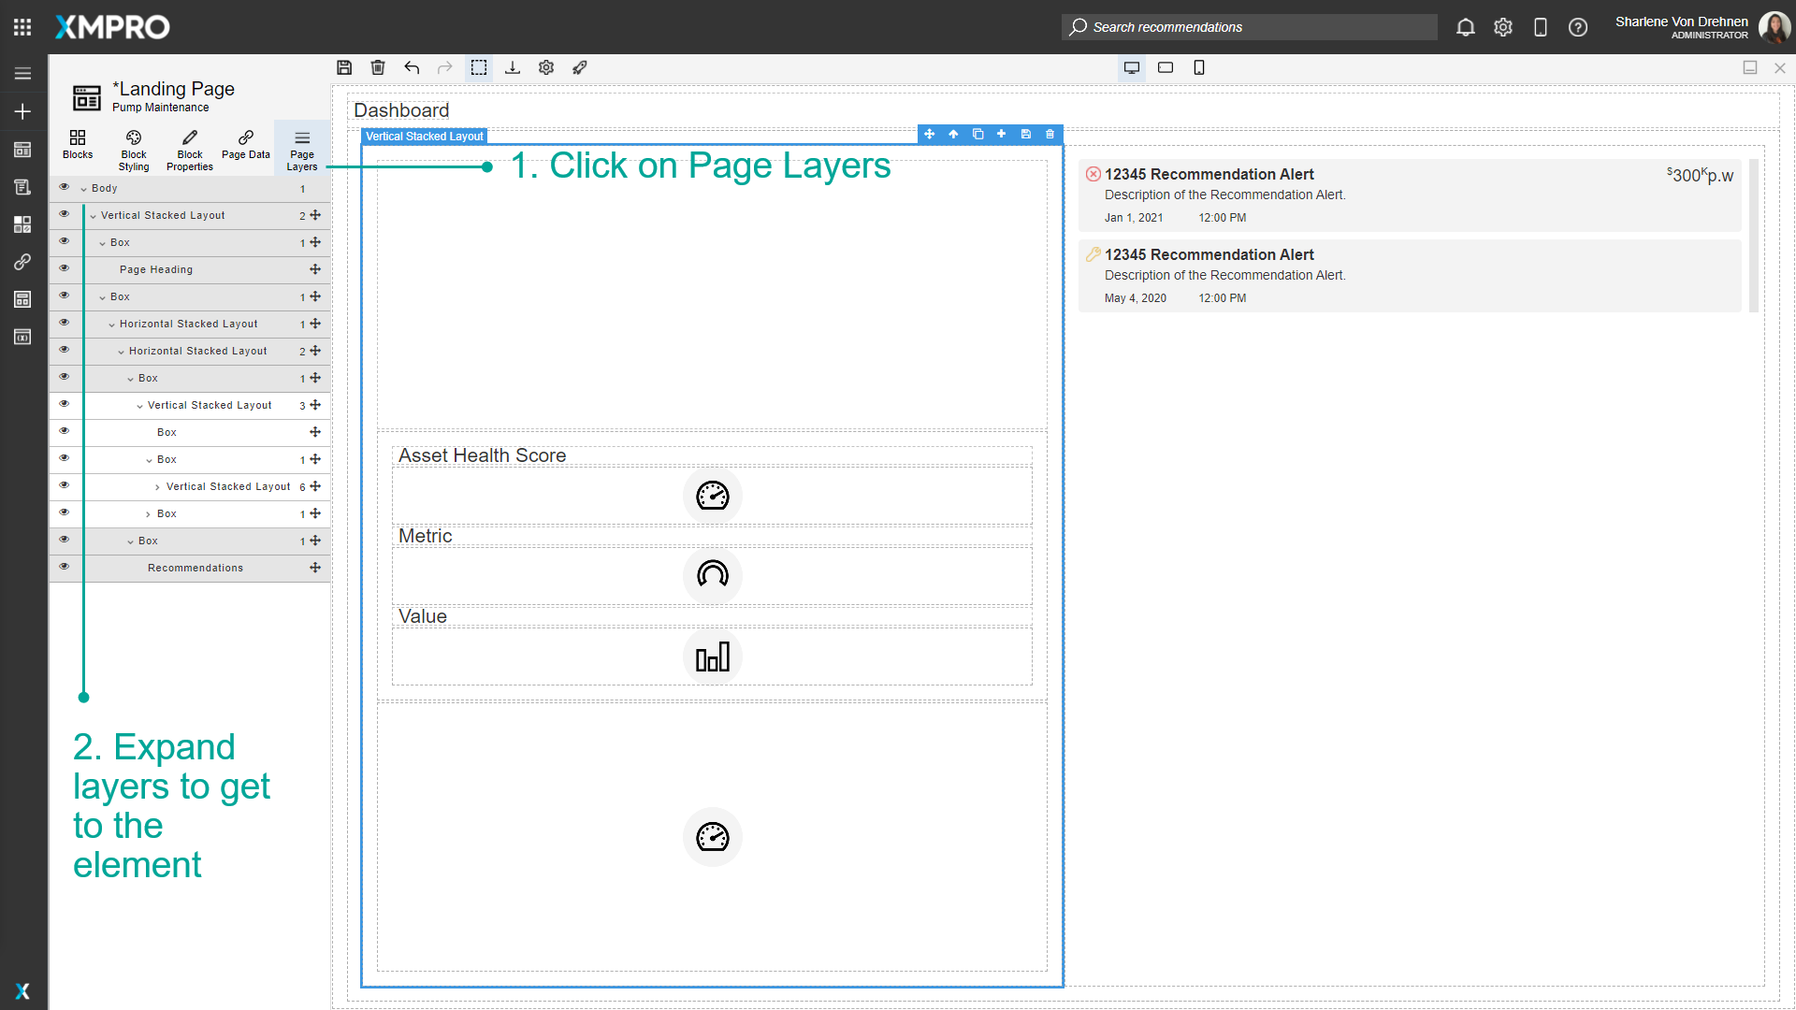Select the Blocks panel icon
This screenshot has height=1010, width=1796.
pyautogui.click(x=78, y=148)
